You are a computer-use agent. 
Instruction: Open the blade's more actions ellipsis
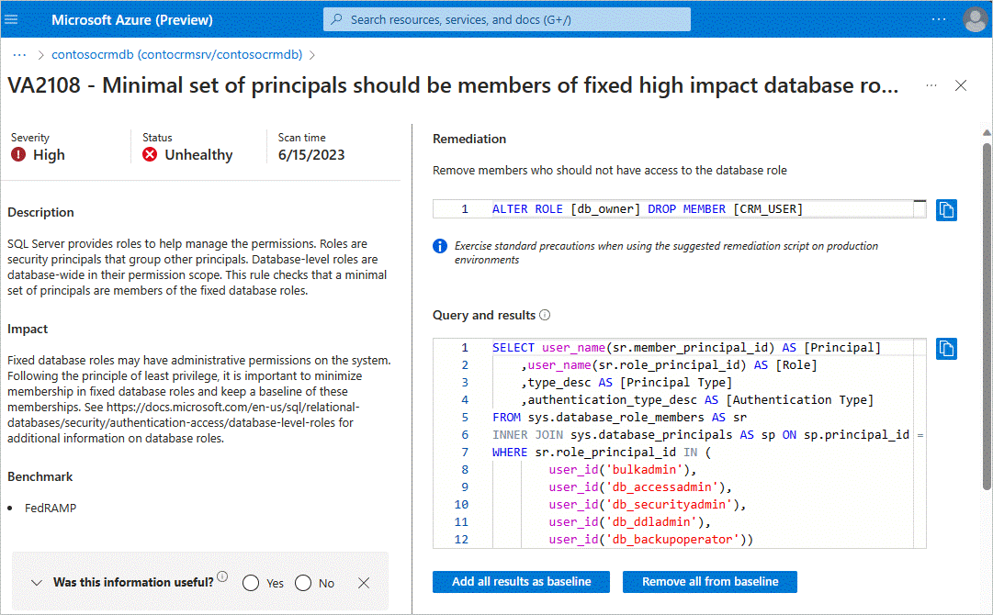point(931,85)
